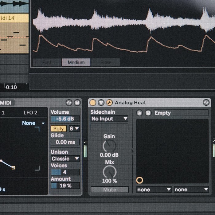Viewport: 215px width, 215px height.
Task: Select the Fast speed button
Action: pos(47,62)
